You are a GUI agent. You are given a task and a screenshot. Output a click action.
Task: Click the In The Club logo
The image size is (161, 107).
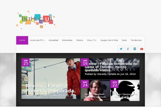click(x=36, y=20)
